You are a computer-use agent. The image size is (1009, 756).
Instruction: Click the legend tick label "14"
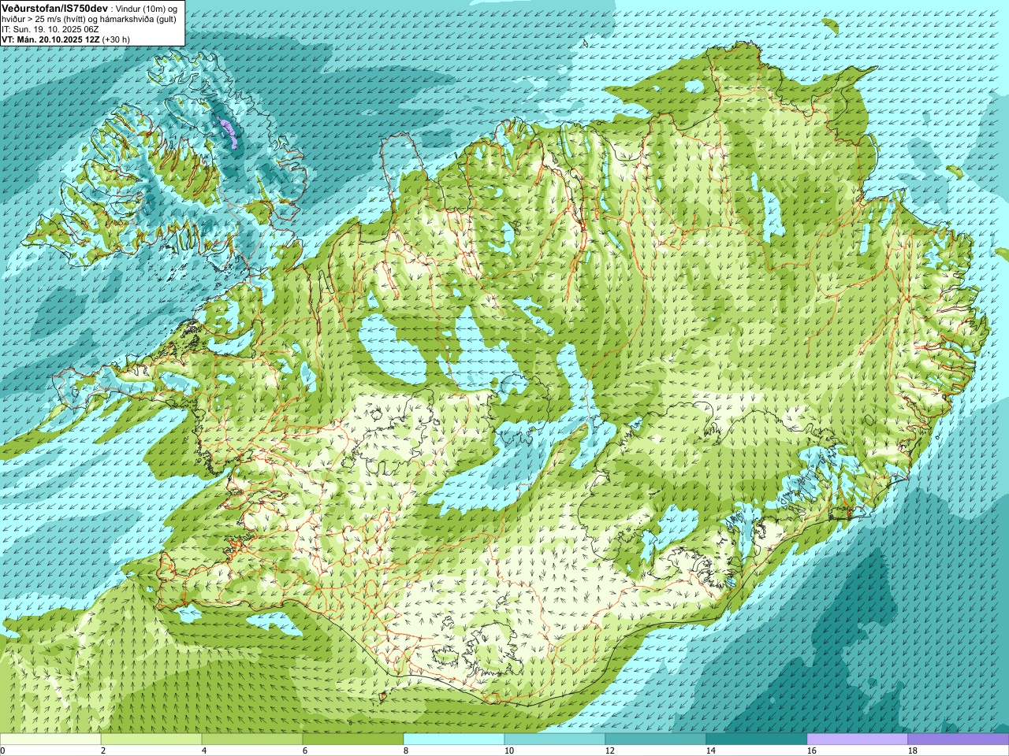711,750
